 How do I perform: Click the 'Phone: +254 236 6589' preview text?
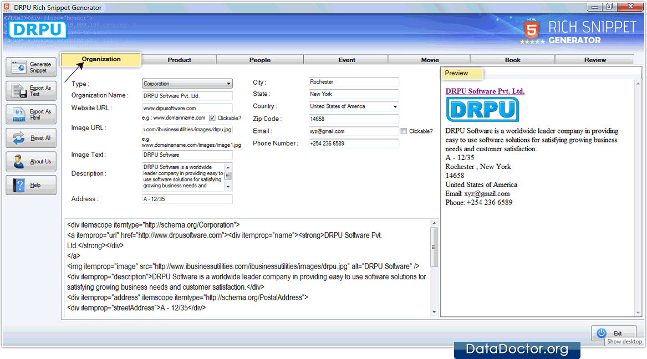pos(478,203)
